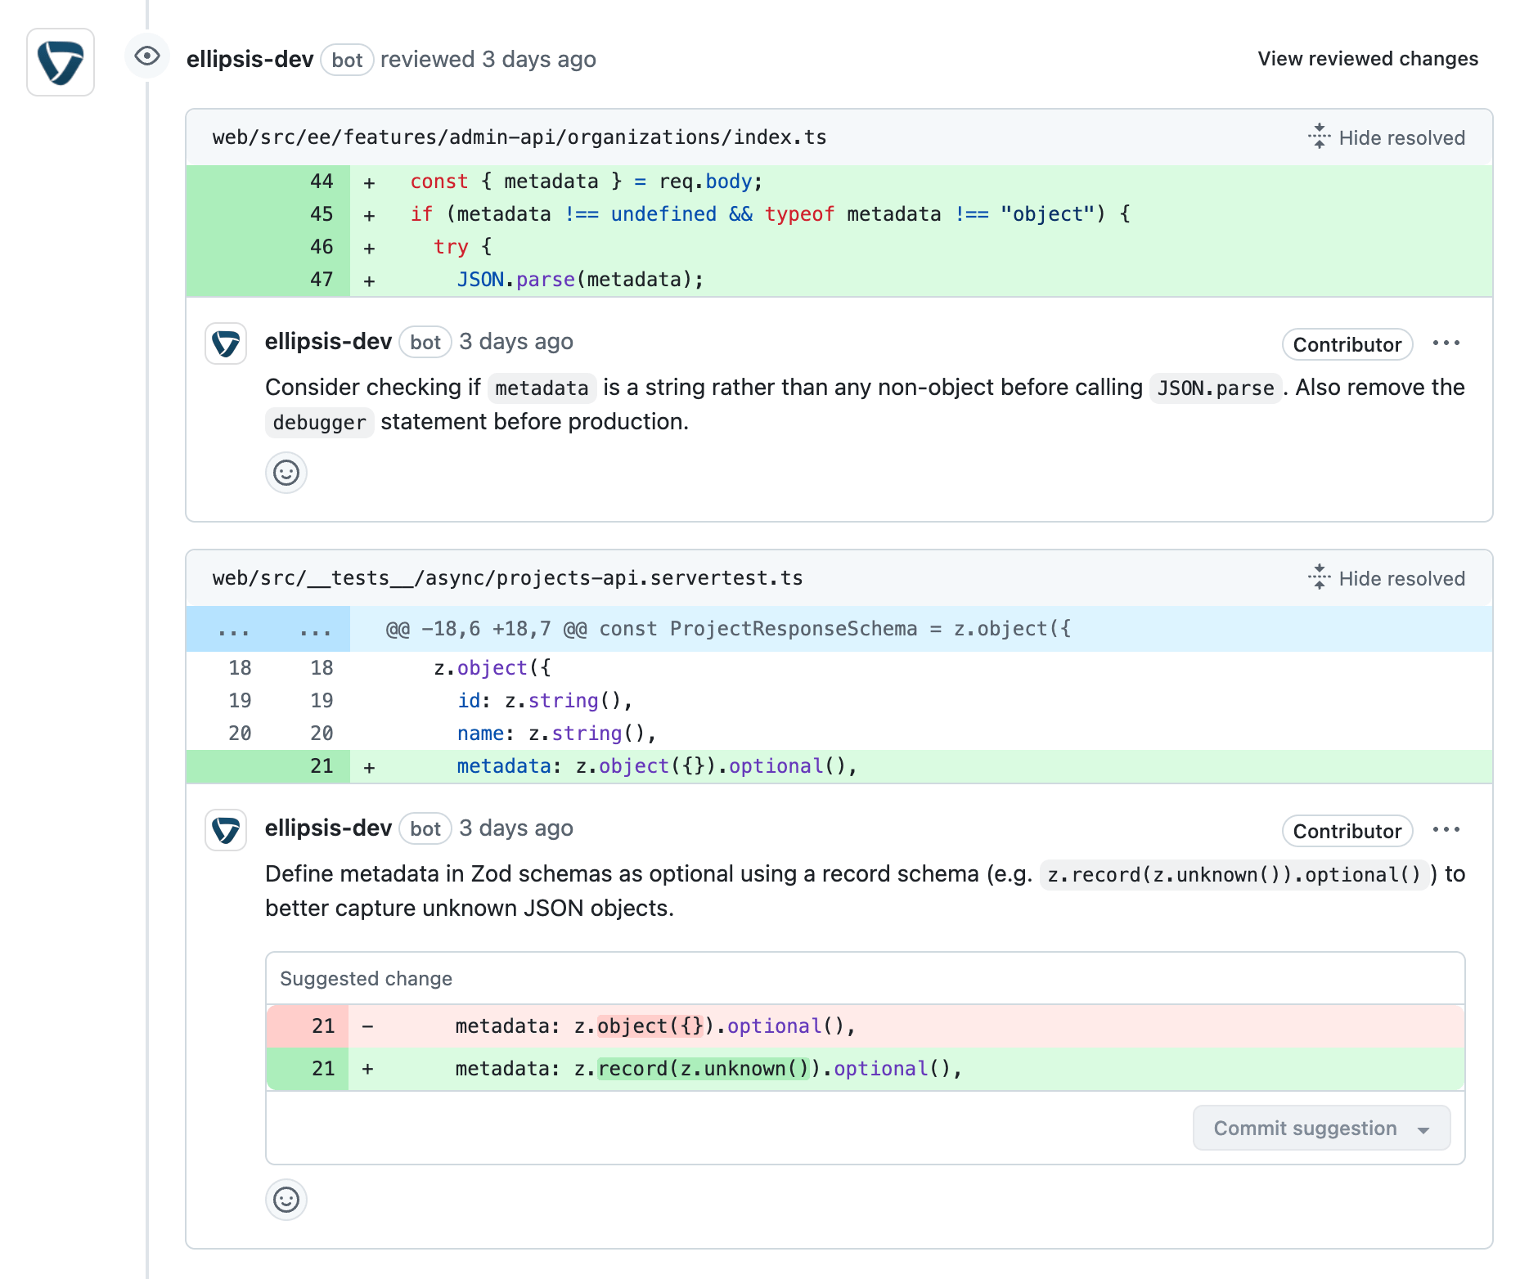Click the collapse-diff icon beside second Hide resolved
This screenshot has width=1520, height=1279.
1320,578
